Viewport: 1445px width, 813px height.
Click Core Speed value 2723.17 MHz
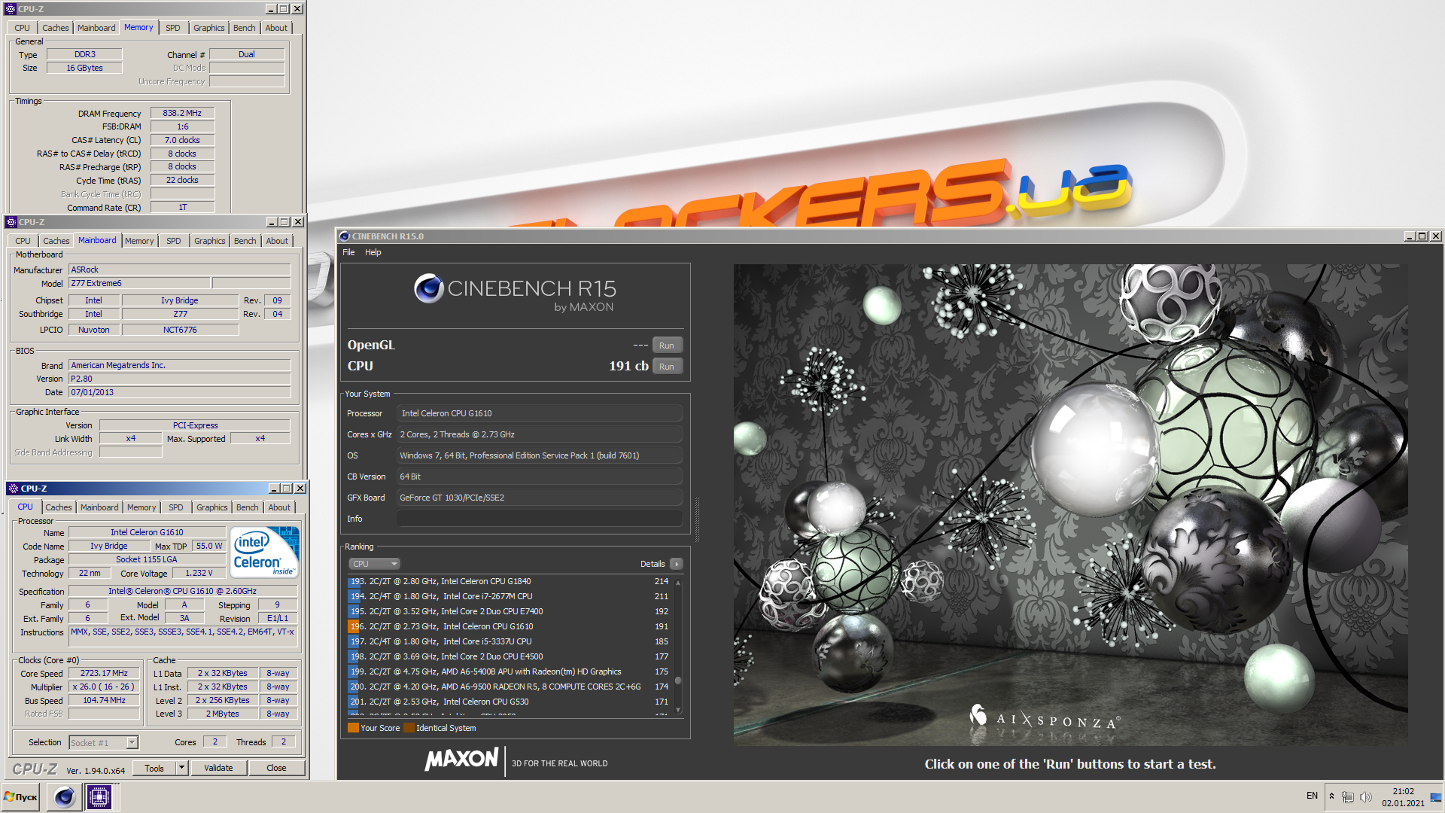click(105, 673)
